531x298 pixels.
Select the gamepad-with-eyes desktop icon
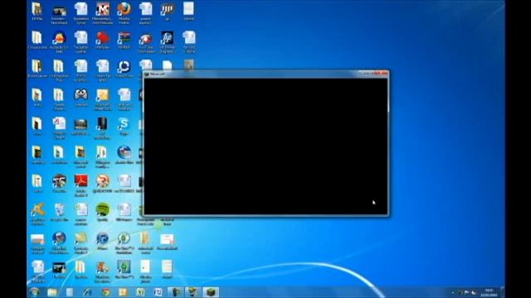pos(81,98)
